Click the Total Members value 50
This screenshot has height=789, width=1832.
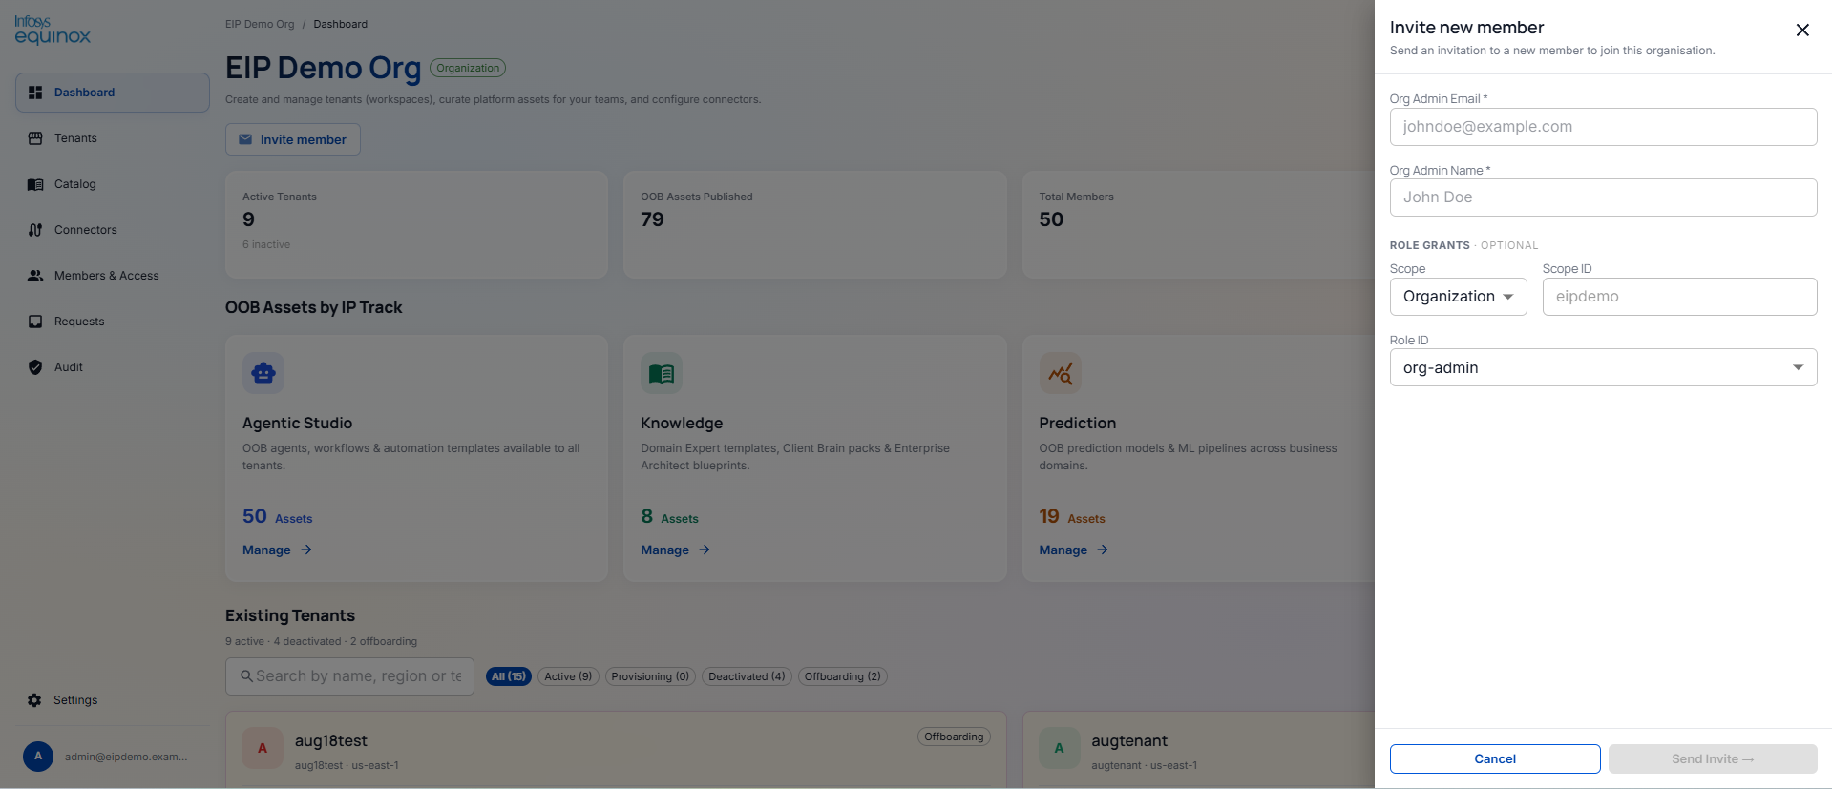[1051, 219]
